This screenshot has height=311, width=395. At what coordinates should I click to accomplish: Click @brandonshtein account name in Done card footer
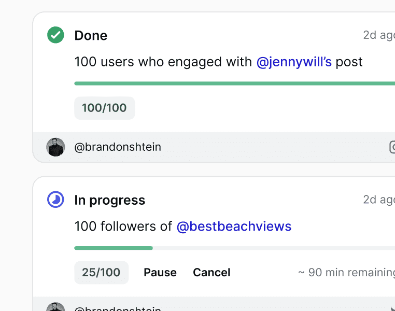pos(118,147)
